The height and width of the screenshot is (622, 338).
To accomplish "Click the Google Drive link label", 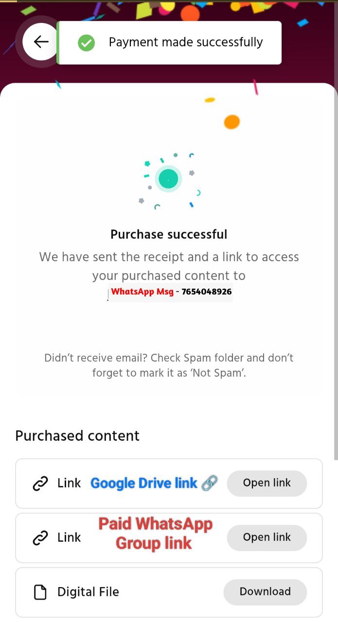I will 144,484.
